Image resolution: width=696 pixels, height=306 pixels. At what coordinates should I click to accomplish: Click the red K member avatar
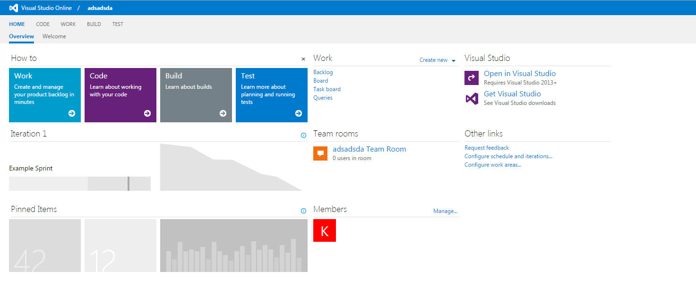point(325,230)
